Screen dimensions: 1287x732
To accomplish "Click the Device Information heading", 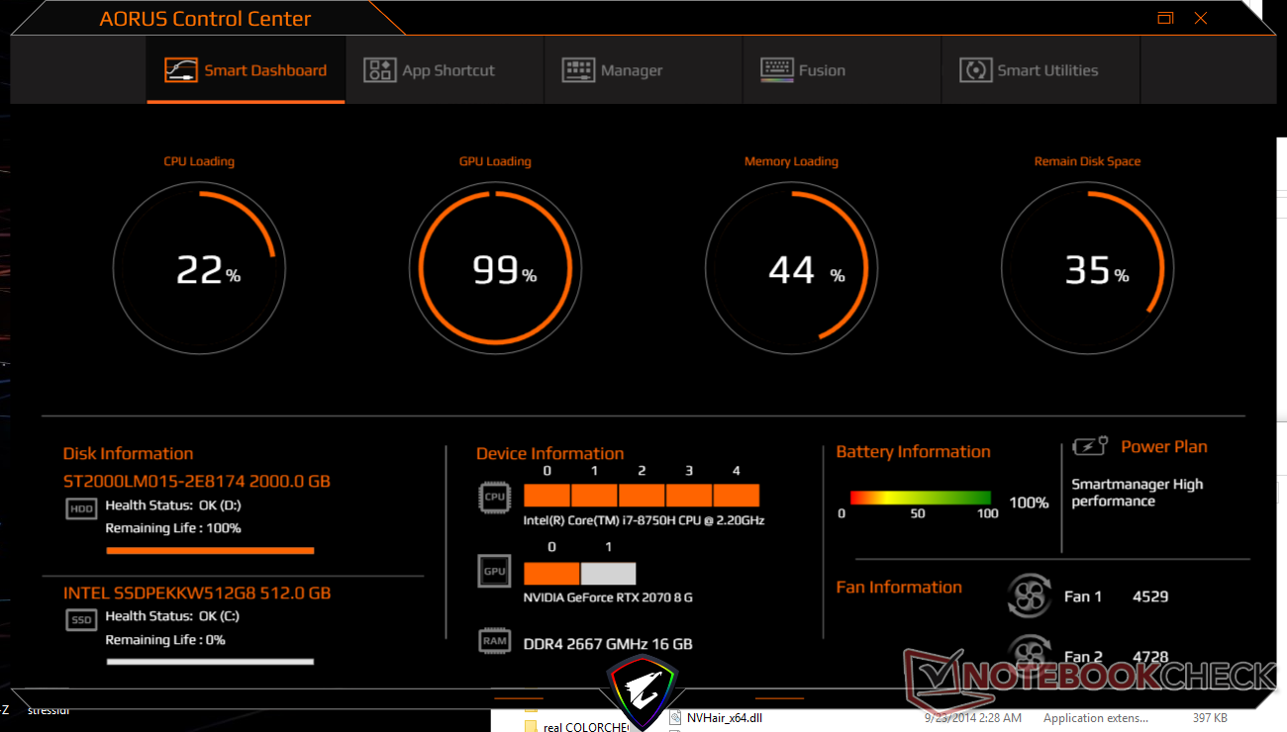I will tap(550, 454).
